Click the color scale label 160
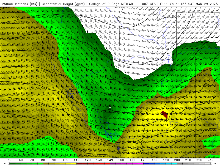The width and height of the screenshot is (220, 165). (132, 160)
